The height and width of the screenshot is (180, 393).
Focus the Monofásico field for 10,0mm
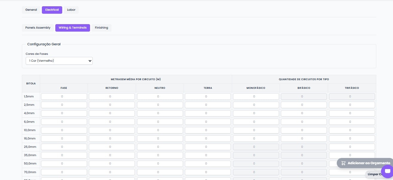click(x=256, y=130)
